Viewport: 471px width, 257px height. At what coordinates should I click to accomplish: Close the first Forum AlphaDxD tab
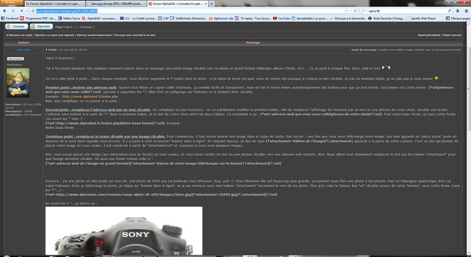[82, 4]
